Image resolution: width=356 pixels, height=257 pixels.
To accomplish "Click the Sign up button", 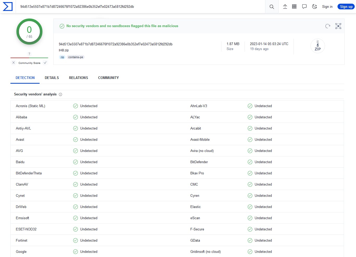I will click(346, 7).
